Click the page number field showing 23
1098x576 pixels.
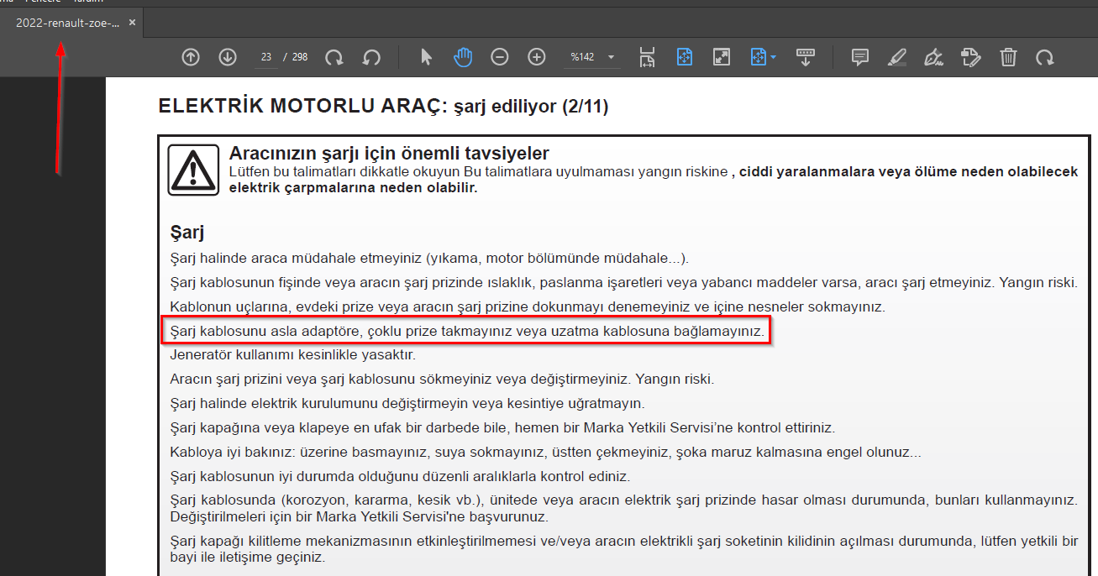[x=266, y=57]
